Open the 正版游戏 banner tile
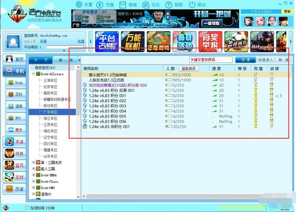 pos(159,42)
